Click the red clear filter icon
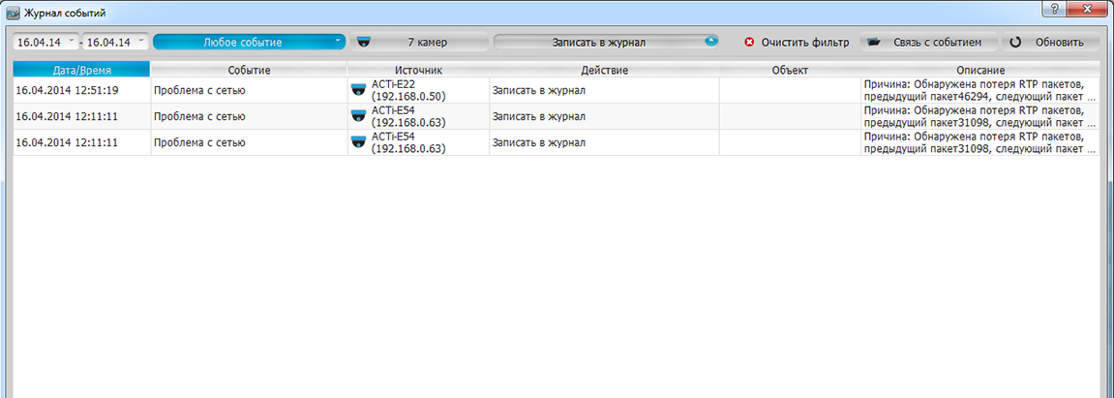The image size is (1114, 398). click(749, 42)
